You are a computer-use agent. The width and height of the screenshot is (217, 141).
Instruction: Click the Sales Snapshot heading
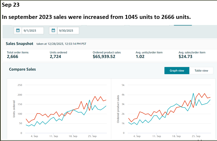[x=19, y=44]
